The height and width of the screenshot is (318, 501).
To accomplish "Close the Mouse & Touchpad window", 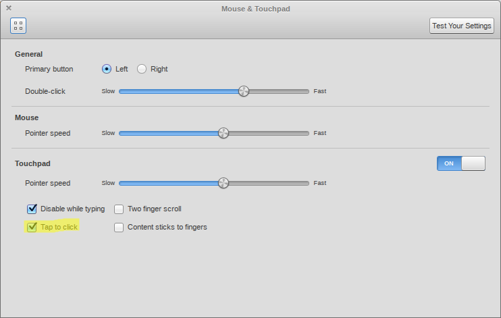I will click(9, 8).
